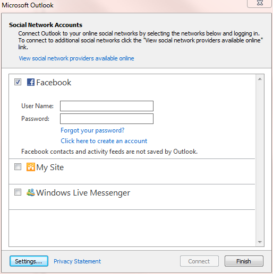Open the Settings button
273x274 pixels.
(29, 261)
